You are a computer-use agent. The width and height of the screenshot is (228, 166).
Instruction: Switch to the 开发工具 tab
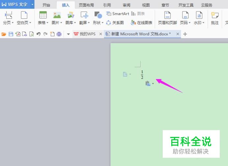[186, 5]
